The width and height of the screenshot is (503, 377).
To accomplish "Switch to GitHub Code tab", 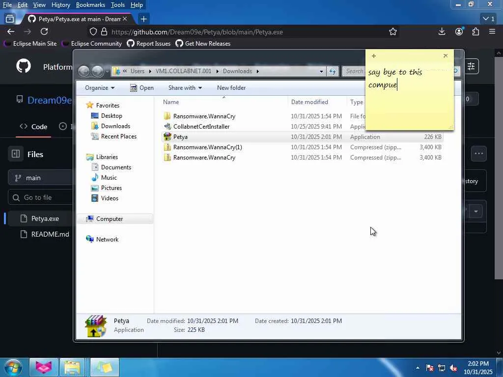I will click(33, 127).
